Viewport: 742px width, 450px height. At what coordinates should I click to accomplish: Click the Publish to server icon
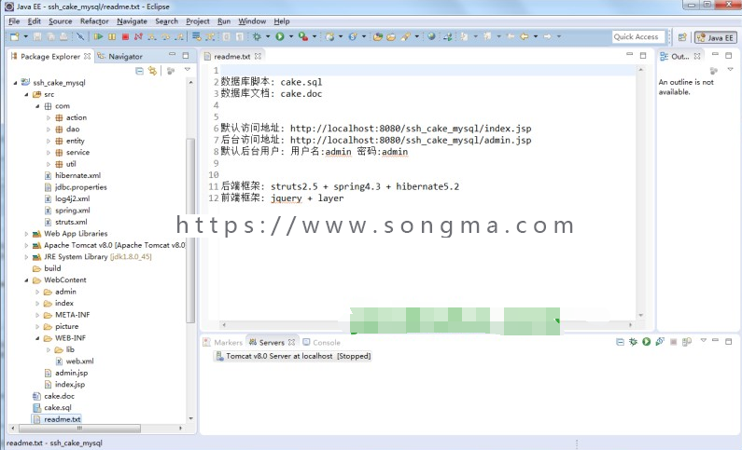[x=687, y=342]
